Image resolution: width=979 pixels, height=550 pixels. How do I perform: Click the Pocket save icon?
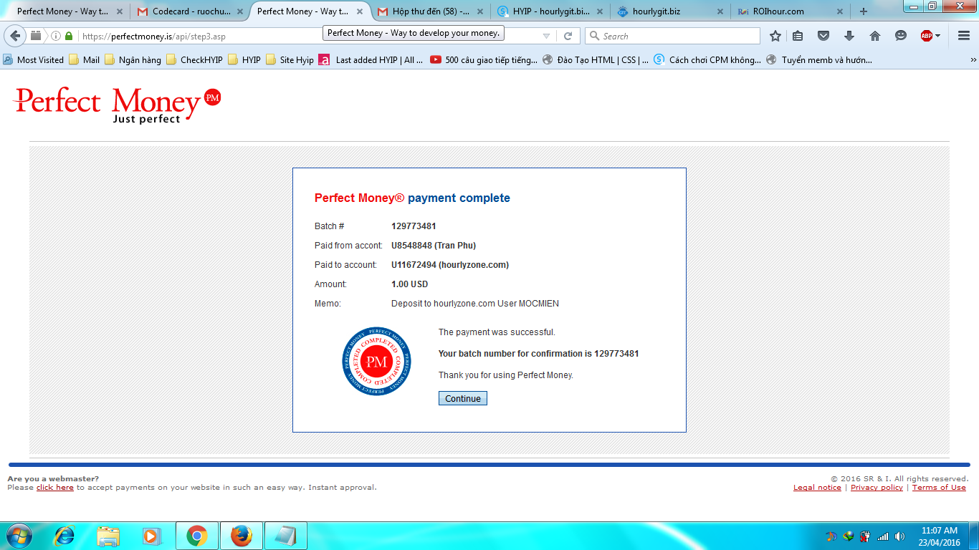[823, 36]
